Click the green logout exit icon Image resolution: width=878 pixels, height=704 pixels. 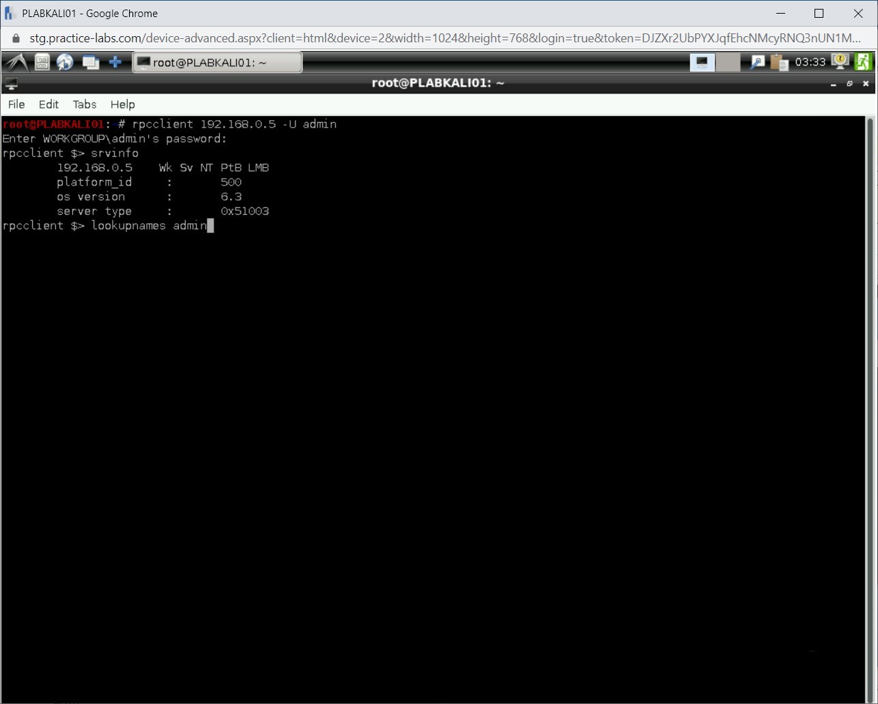click(x=863, y=62)
